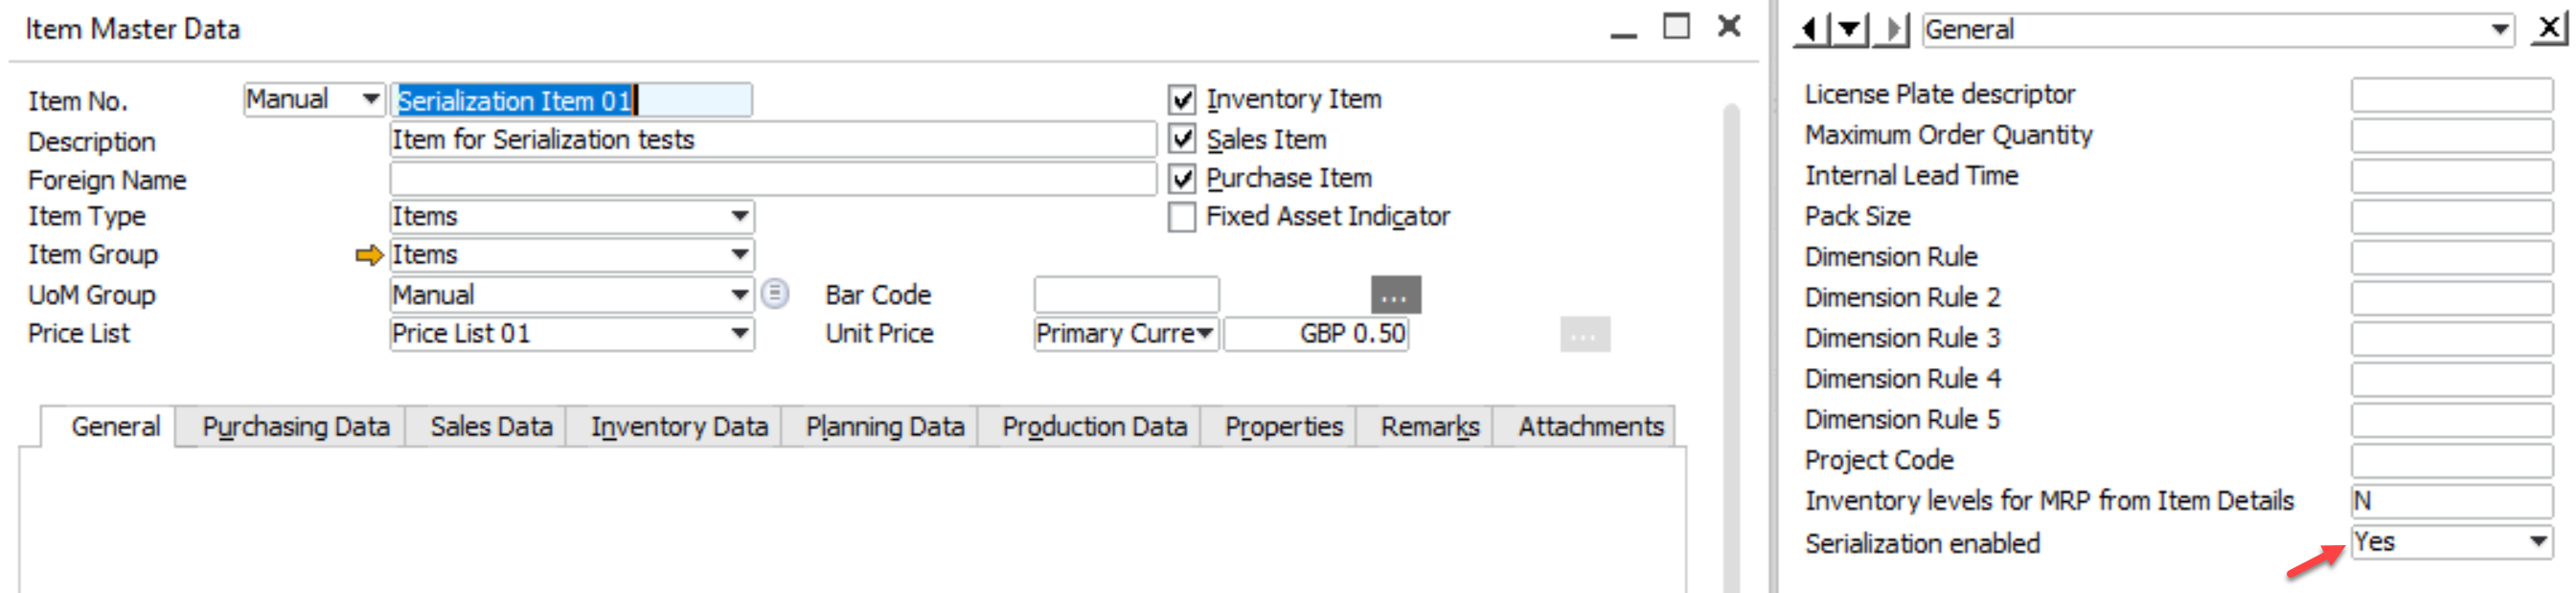This screenshot has height=593, width=2576.
Task: Go to next form in side panel
Action: coord(1893,29)
